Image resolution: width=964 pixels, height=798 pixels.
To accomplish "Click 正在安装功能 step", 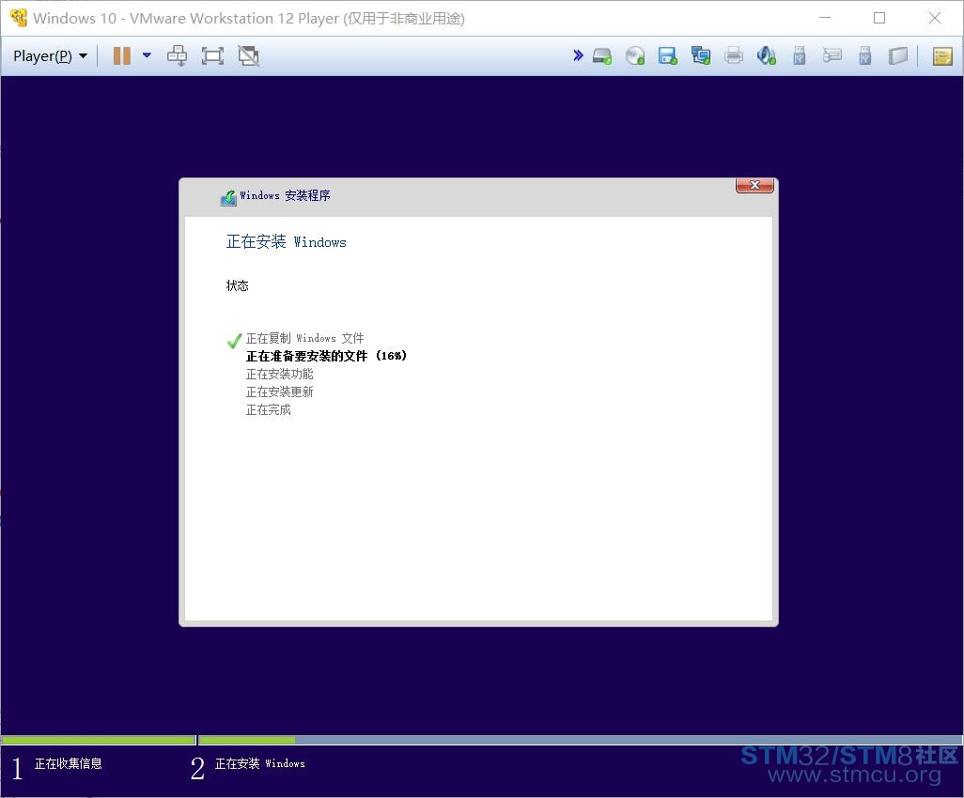I will point(280,374).
